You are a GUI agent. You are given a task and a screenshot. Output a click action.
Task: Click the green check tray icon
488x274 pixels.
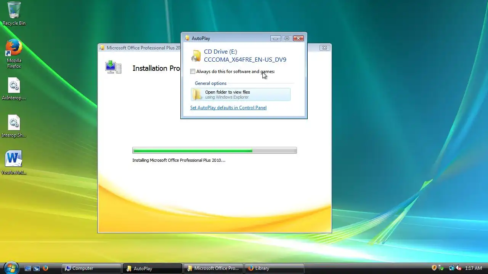pyautogui.click(x=441, y=268)
